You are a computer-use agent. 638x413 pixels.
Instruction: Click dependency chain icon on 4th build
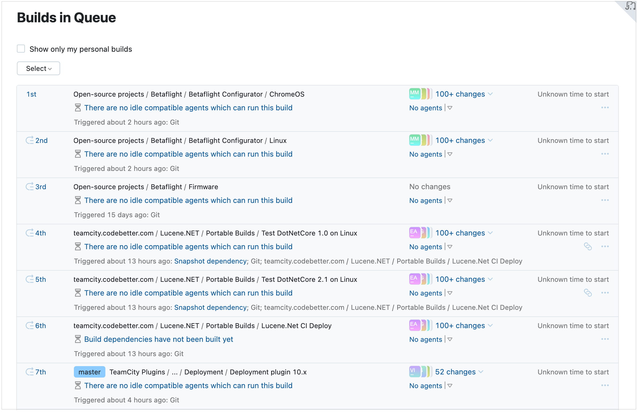[x=588, y=246]
